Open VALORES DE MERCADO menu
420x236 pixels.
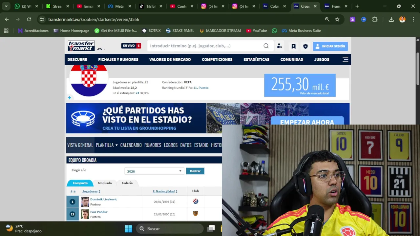170,59
